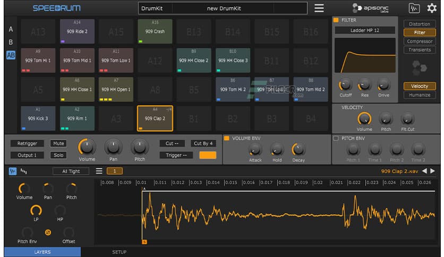444x257 pixels.
Task: Toggle Mute for the selected pad
Action: coord(58,143)
